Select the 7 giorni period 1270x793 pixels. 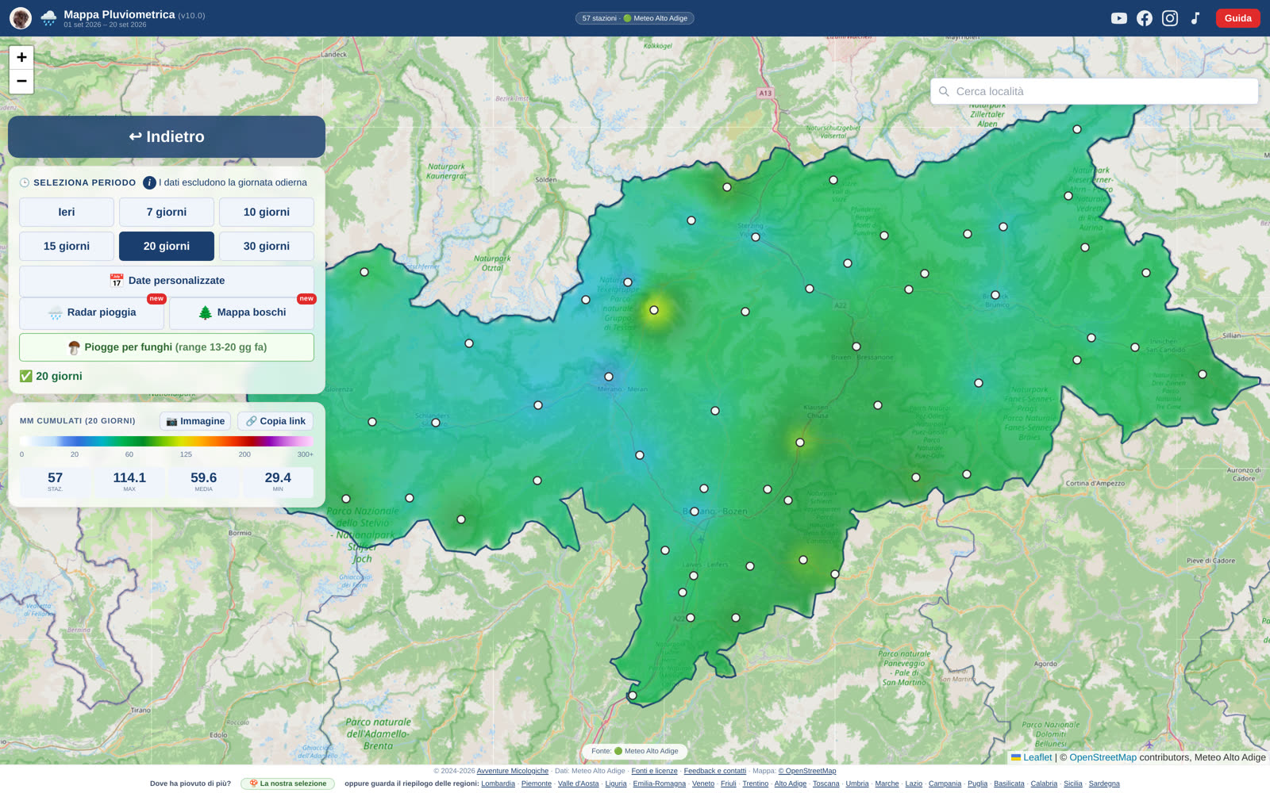tap(167, 212)
